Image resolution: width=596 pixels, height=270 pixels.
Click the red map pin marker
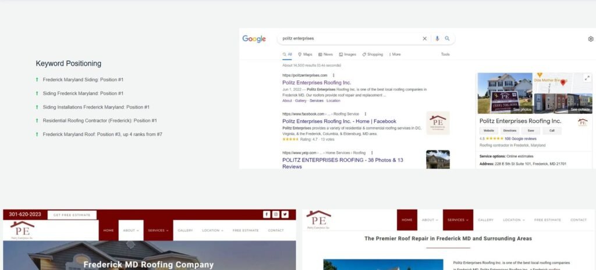563,82
